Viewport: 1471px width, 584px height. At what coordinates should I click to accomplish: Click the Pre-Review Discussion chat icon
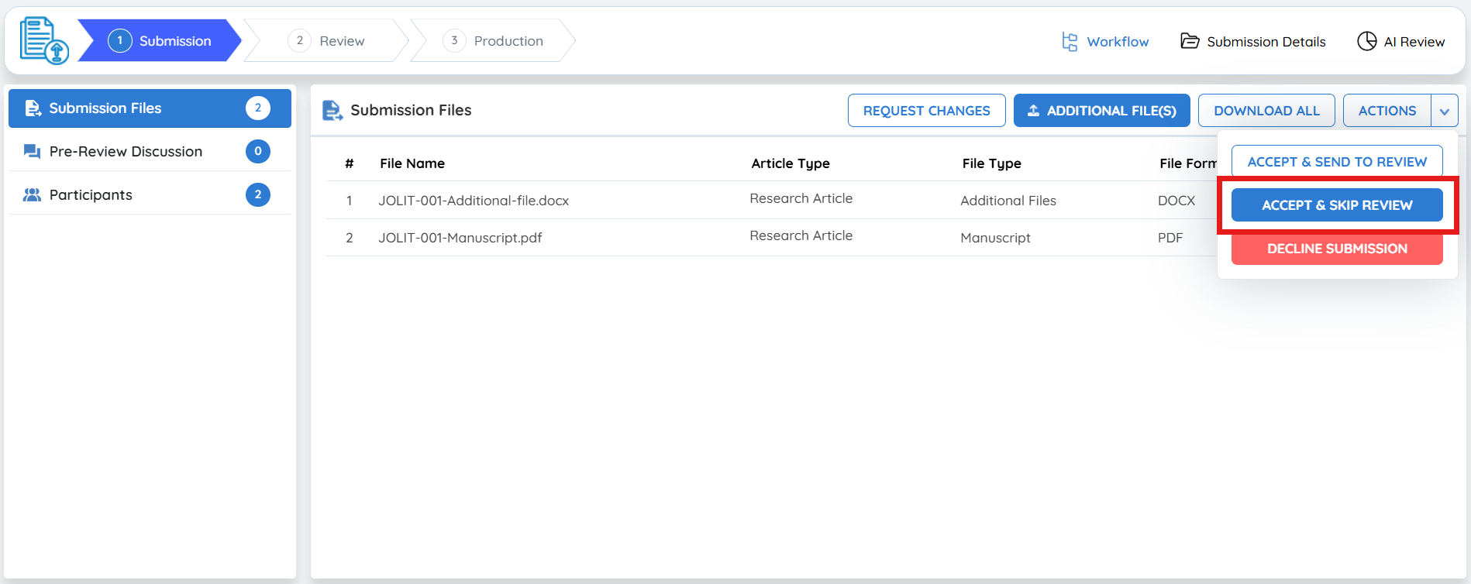[x=32, y=152]
